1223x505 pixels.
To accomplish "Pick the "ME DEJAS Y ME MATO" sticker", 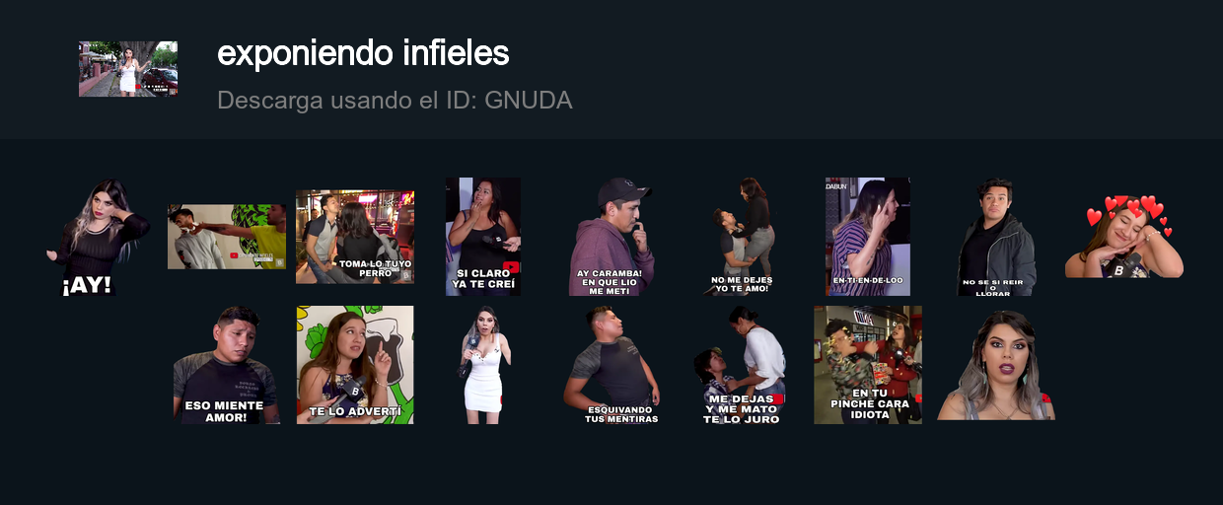I will pyautogui.click(x=741, y=365).
